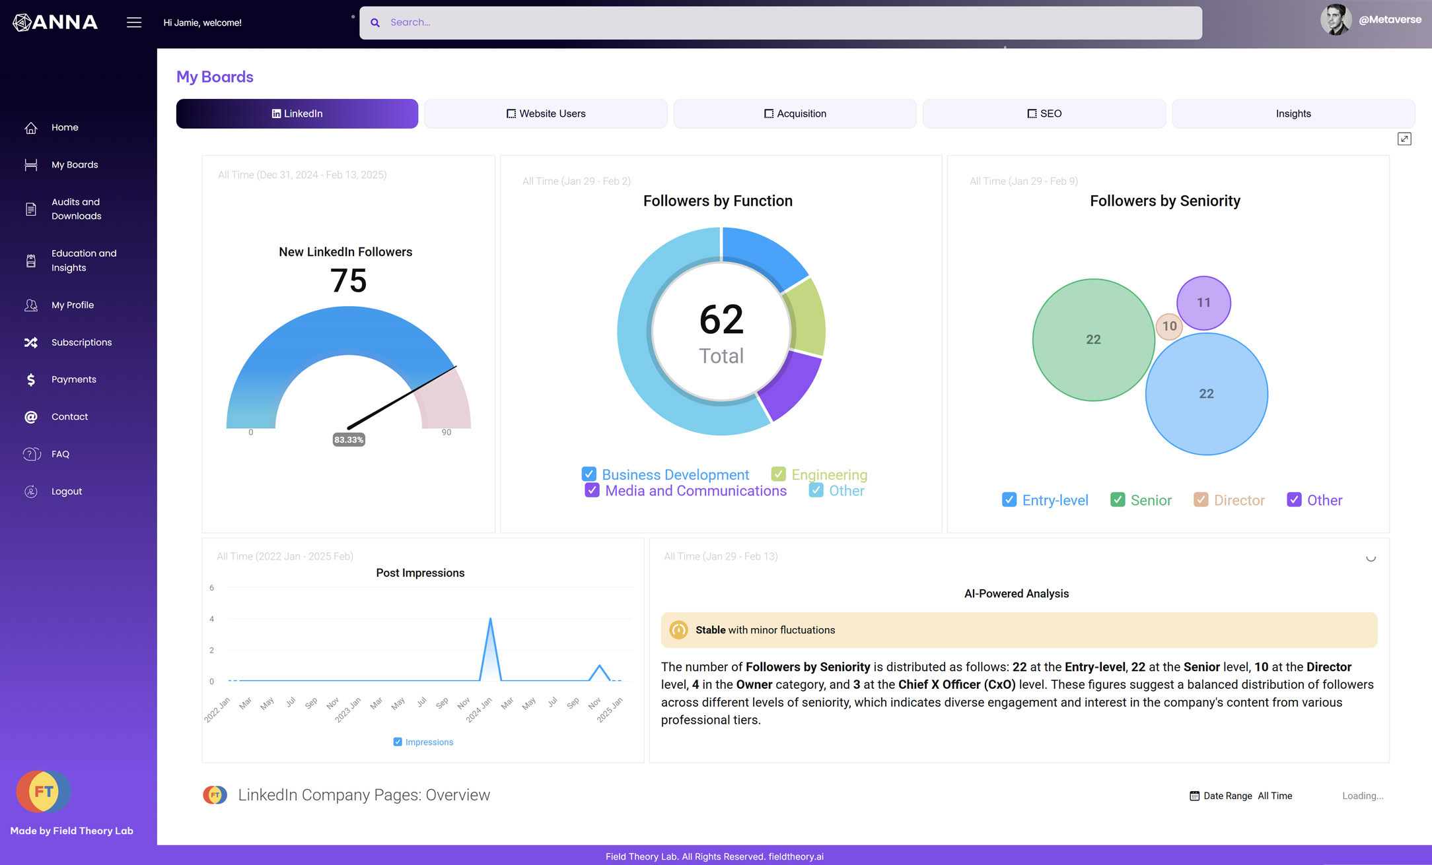Select the green Engineering donut segment
The width and height of the screenshot is (1432, 865).
(x=807, y=319)
